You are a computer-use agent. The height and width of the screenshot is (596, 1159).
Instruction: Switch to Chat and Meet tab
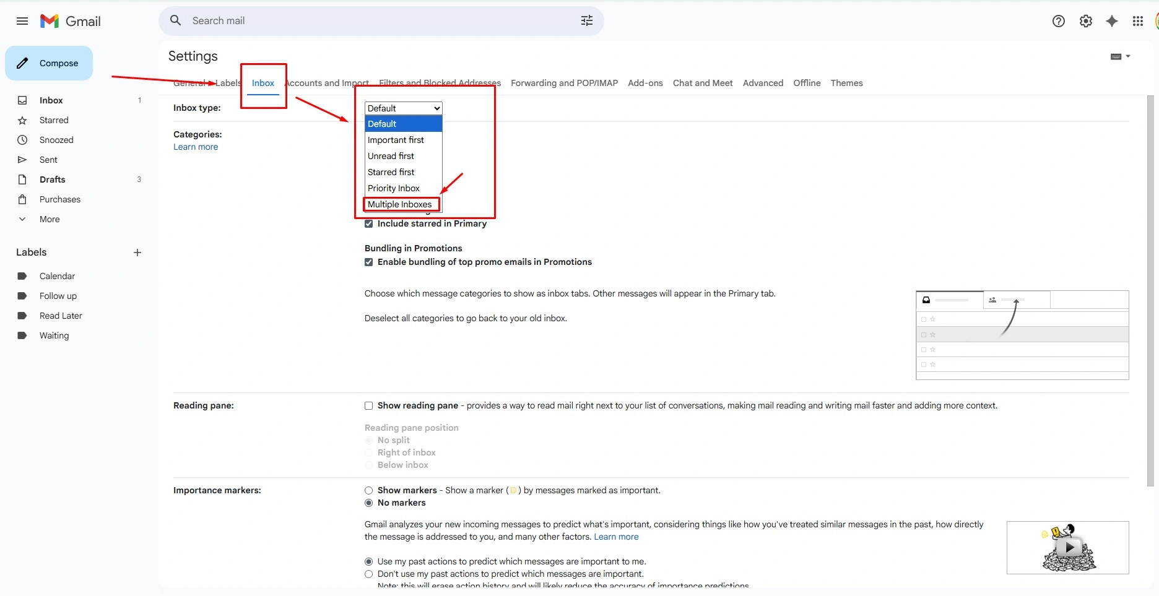[x=703, y=83]
